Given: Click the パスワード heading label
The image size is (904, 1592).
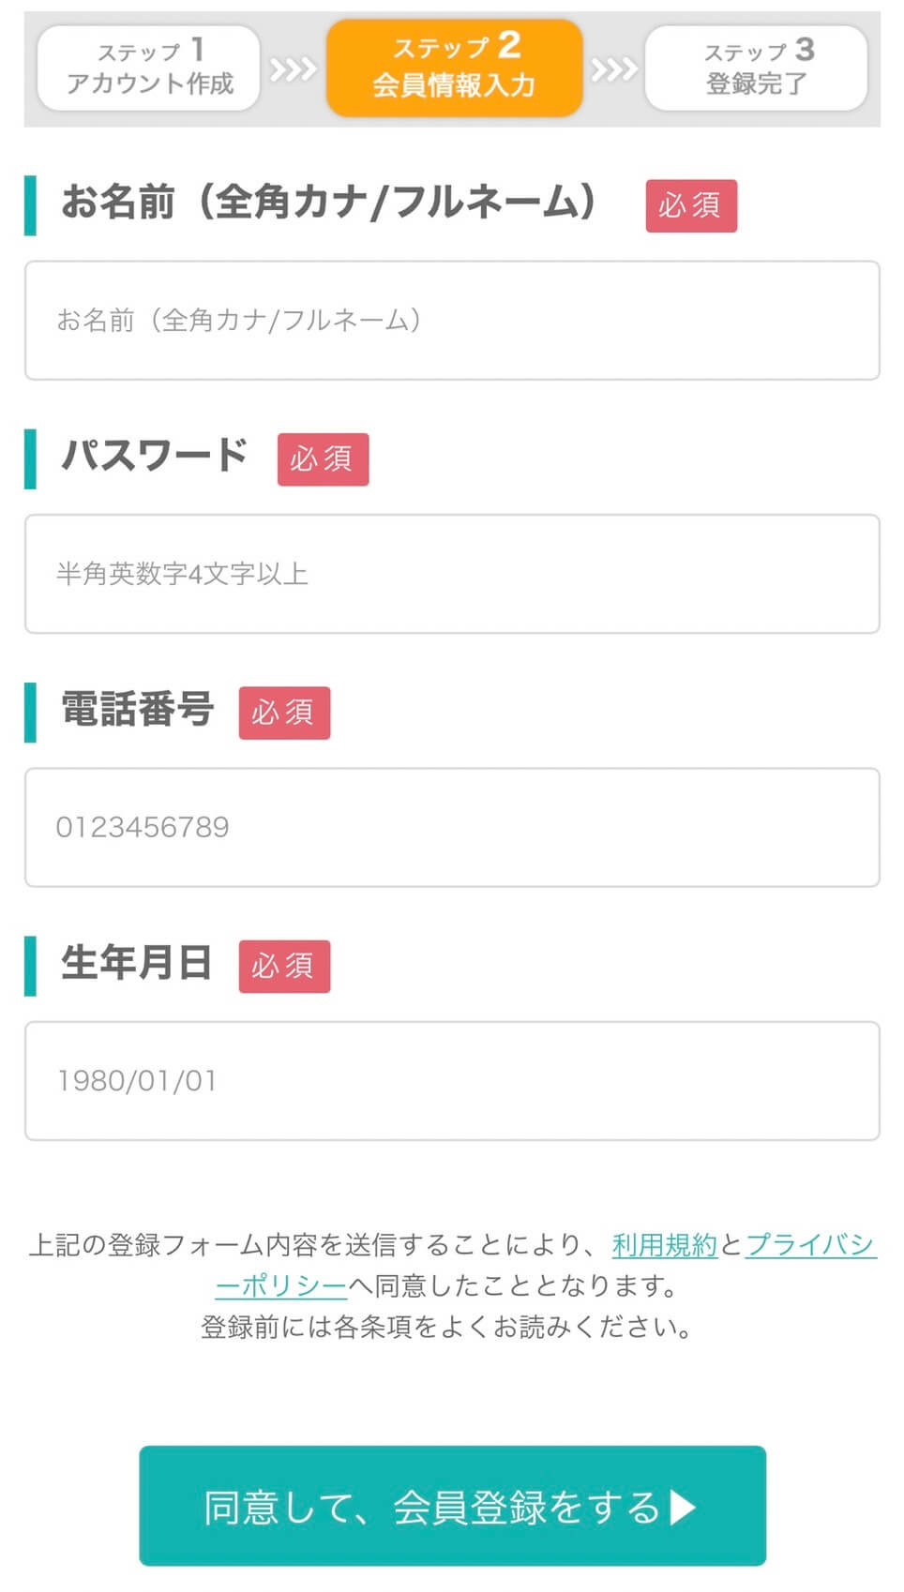Looking at the screenshot, I should pyautogui.click(x=155, y=456).
